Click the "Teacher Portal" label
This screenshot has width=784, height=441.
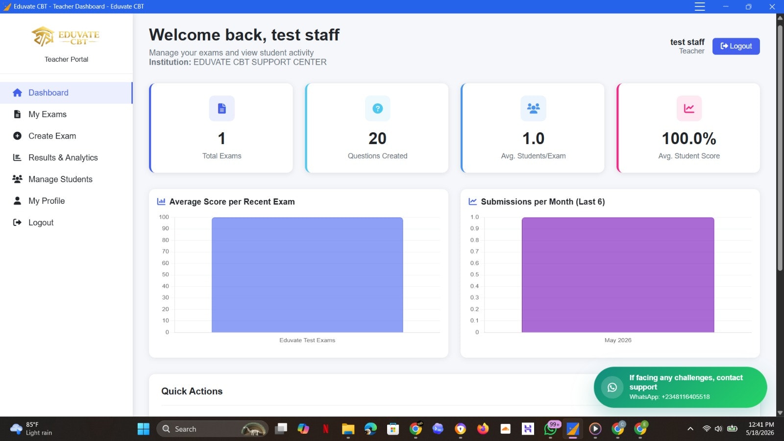66,59
